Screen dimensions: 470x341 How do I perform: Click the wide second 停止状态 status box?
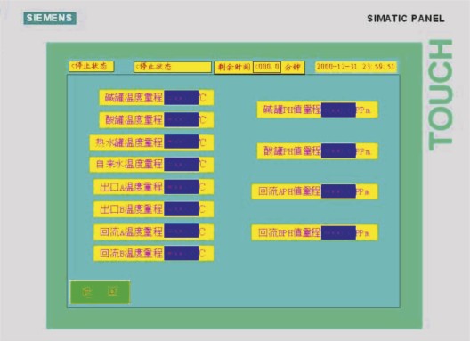173,67
